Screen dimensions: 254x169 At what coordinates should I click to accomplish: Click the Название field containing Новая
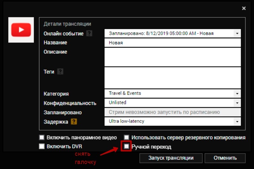[x=173, y=43]
